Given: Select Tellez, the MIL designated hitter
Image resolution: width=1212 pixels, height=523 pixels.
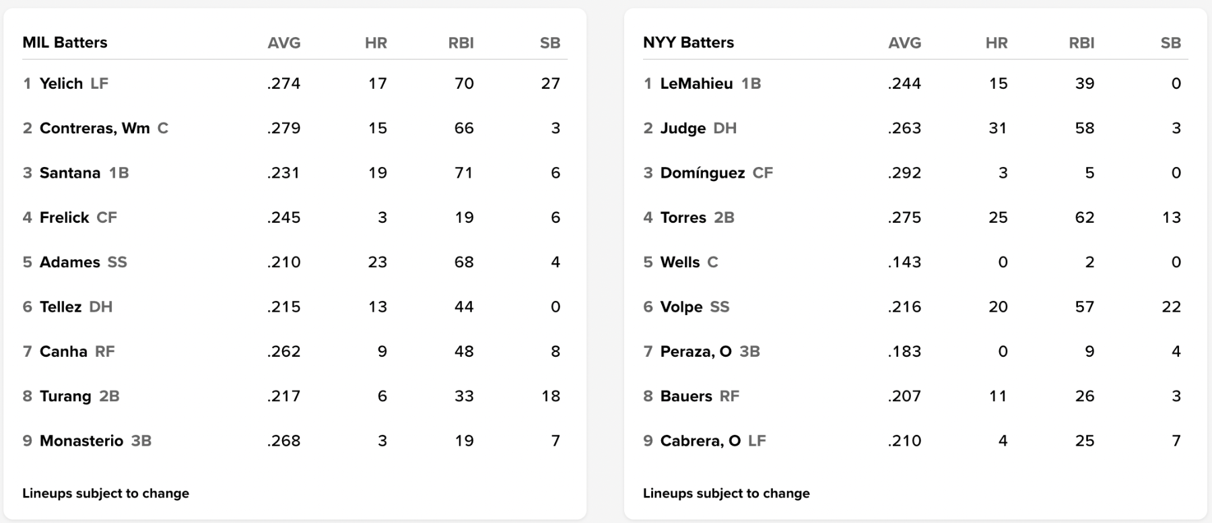Looking at the screenshot, I should [x=60, y=307].
